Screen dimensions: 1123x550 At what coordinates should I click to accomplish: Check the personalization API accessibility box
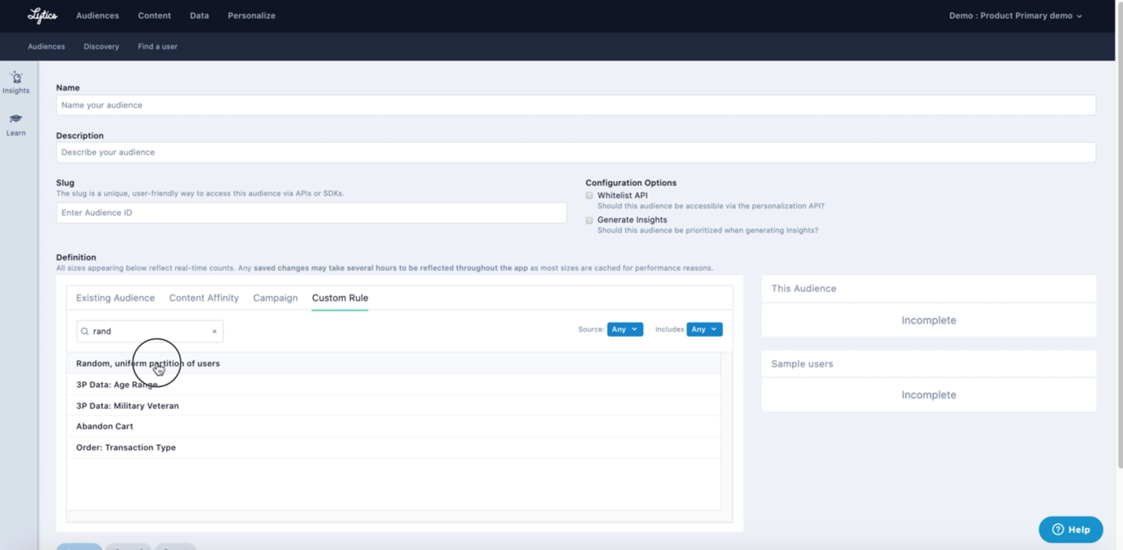pyautogui.click(x=589, y=195)
